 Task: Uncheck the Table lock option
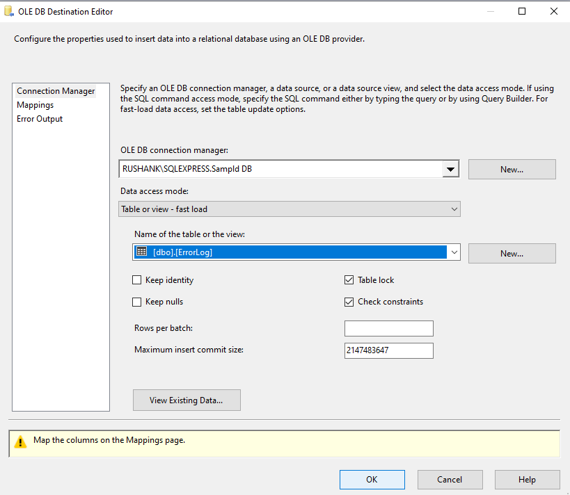[x=349, y=280]
